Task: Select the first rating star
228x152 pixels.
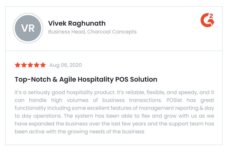Action: click(x=17, y=65)
